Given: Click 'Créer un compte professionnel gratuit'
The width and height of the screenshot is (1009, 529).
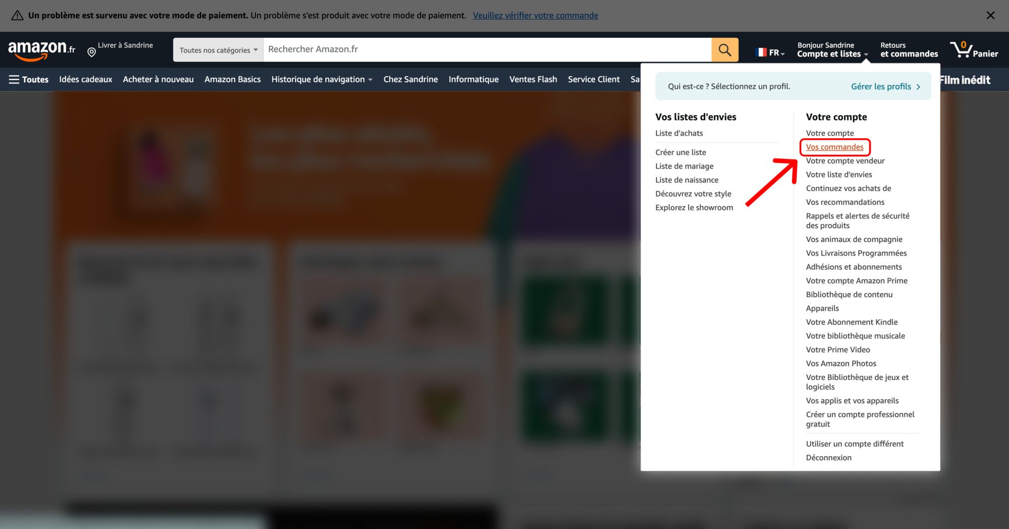Looking at the screenshot, I should (860, 420).
